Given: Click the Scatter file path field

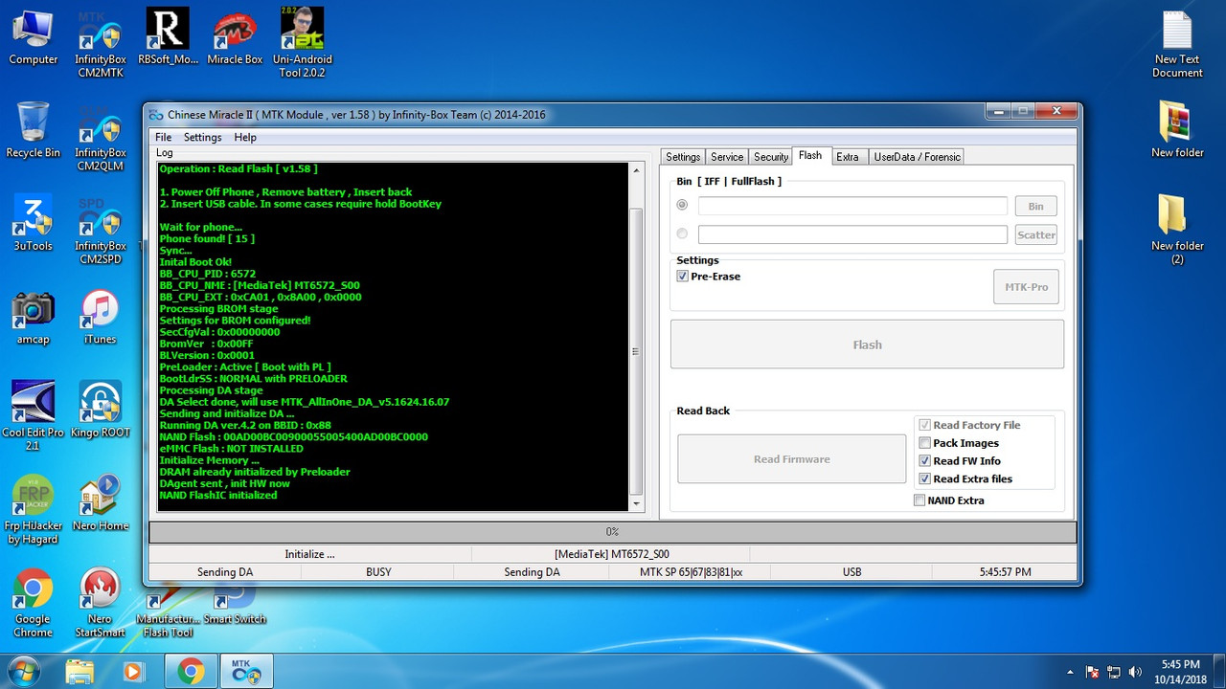Looking at the screenshot, I should (852, 234).
